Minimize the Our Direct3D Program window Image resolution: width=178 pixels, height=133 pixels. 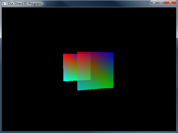tap(154, 2)
